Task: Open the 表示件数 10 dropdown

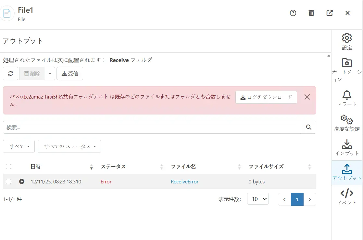Action: 258,199
